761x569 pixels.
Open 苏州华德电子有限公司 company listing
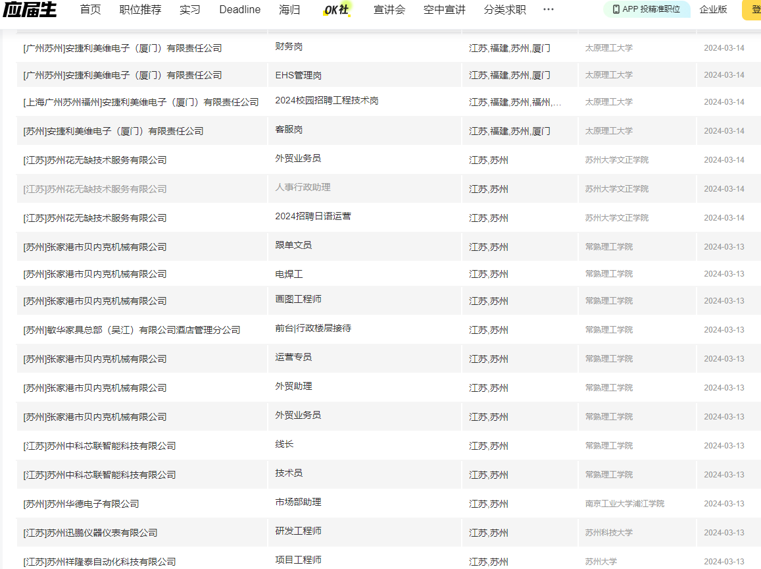(82, 504)
